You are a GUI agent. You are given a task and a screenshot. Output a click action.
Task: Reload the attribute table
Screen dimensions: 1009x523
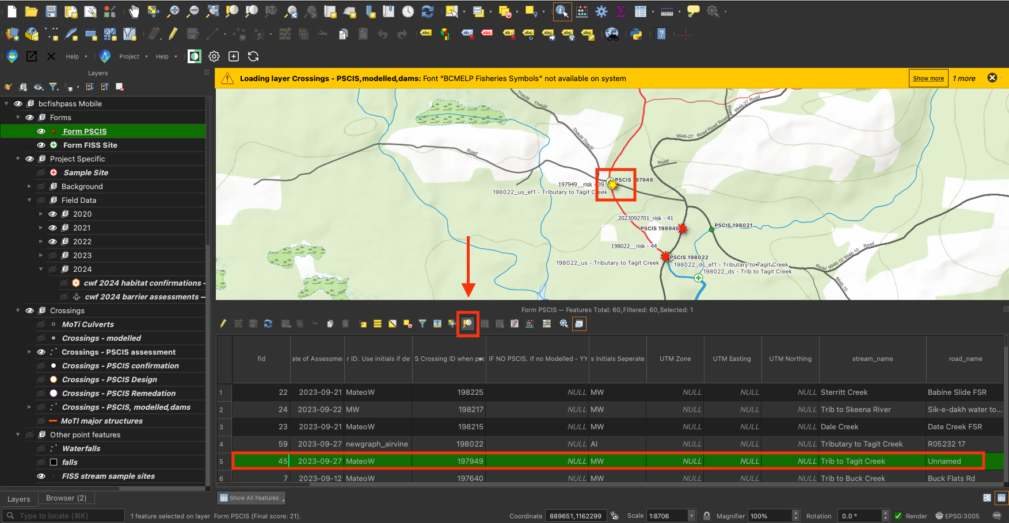(x=268, y=324)
